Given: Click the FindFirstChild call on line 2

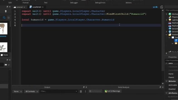Looking at the screenshot, I should (x=117, y=14).
